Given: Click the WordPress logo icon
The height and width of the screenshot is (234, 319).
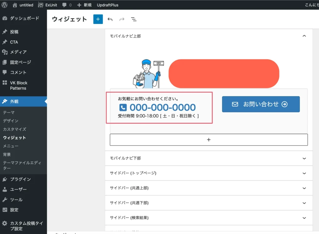Looking at the screenshot, I should (5, 5).
